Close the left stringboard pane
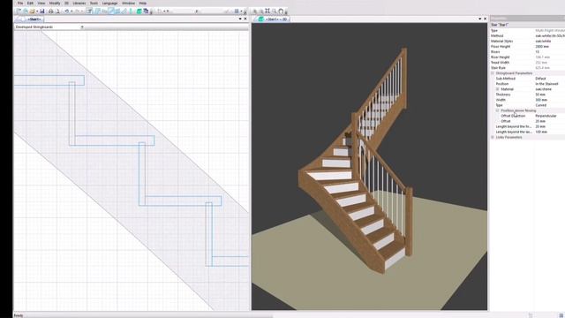 (x=245, y=19)
